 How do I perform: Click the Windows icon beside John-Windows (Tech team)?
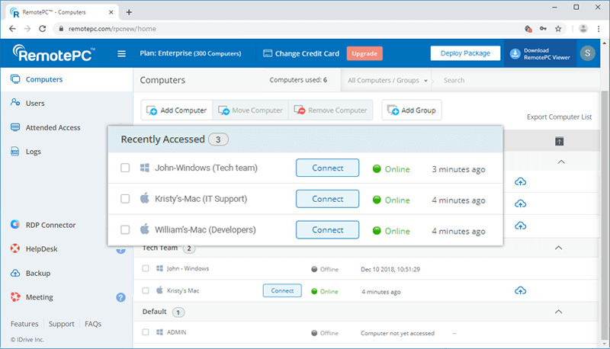[x=145, y=168]
